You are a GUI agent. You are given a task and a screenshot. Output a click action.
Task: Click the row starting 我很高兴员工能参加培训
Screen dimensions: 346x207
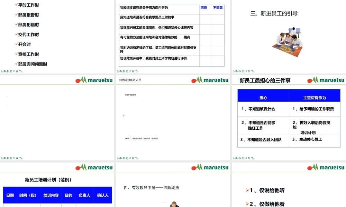pyautogui.click(x=172, y=30)
